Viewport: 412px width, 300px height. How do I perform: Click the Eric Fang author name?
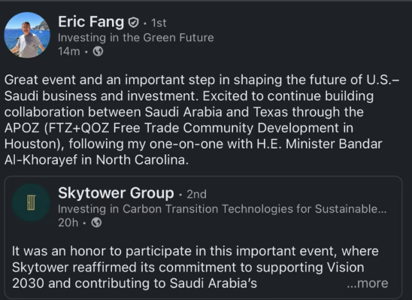pos(91,22)
